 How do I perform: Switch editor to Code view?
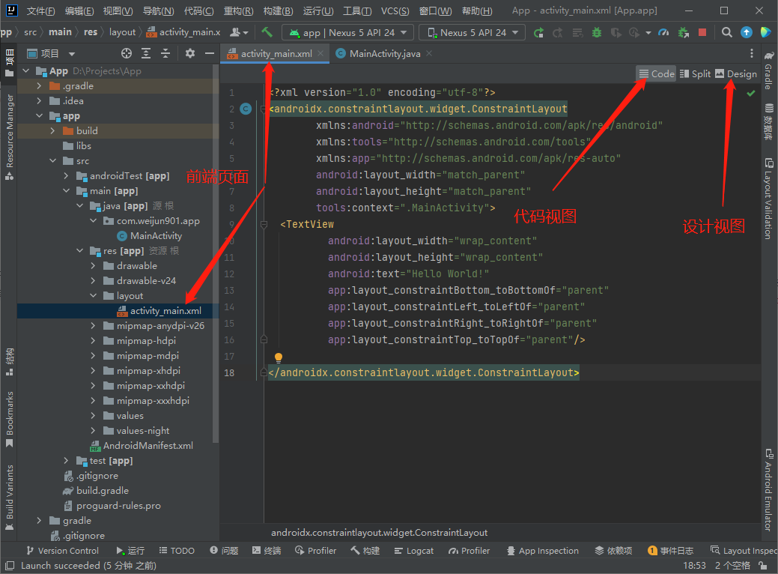pos(657,74)
